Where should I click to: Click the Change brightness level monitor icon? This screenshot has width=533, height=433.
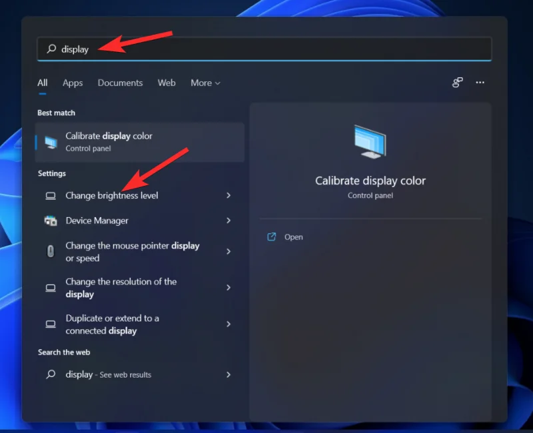click(x=51, y=195)
